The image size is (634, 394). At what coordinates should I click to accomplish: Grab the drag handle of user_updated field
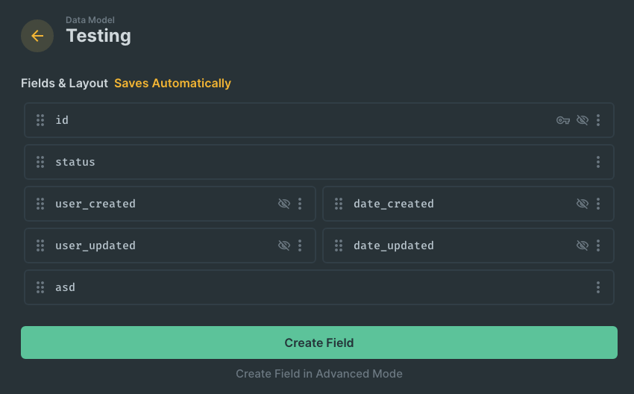click(x=40, y=246)
